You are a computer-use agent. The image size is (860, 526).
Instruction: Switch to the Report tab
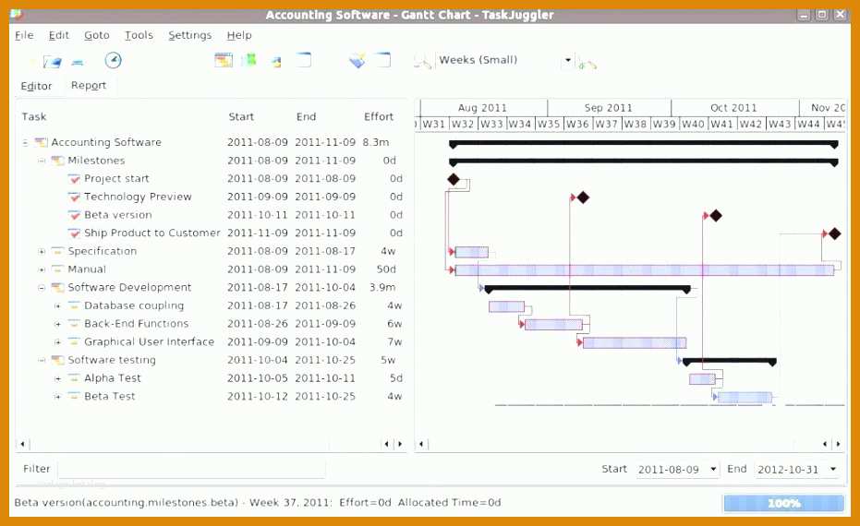89,86
